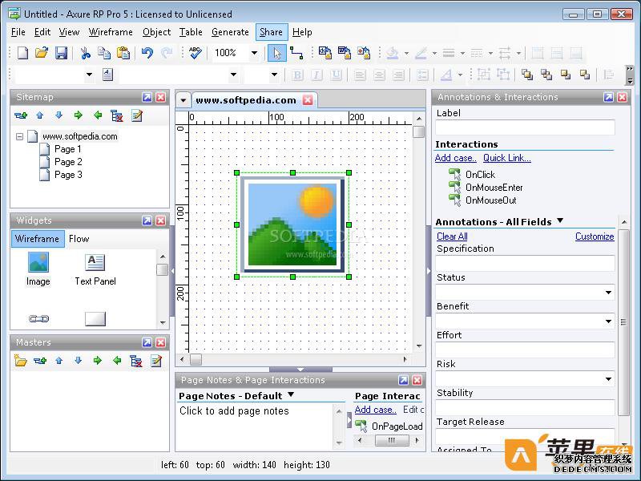Open the Status dropdown in Annotations

pos(609,293)
